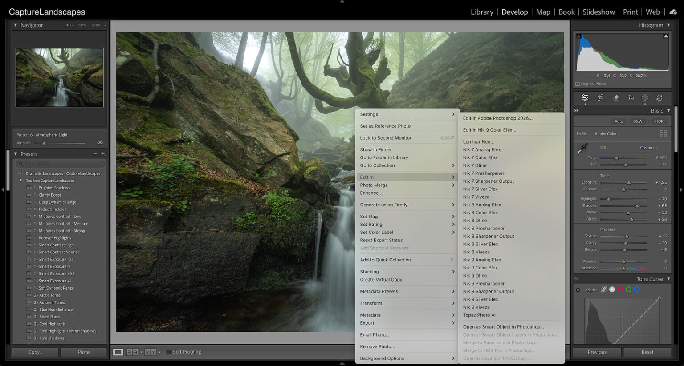684x366 pixels.
Task: Click the cloud sync icon
Action: tap(673, 12)
